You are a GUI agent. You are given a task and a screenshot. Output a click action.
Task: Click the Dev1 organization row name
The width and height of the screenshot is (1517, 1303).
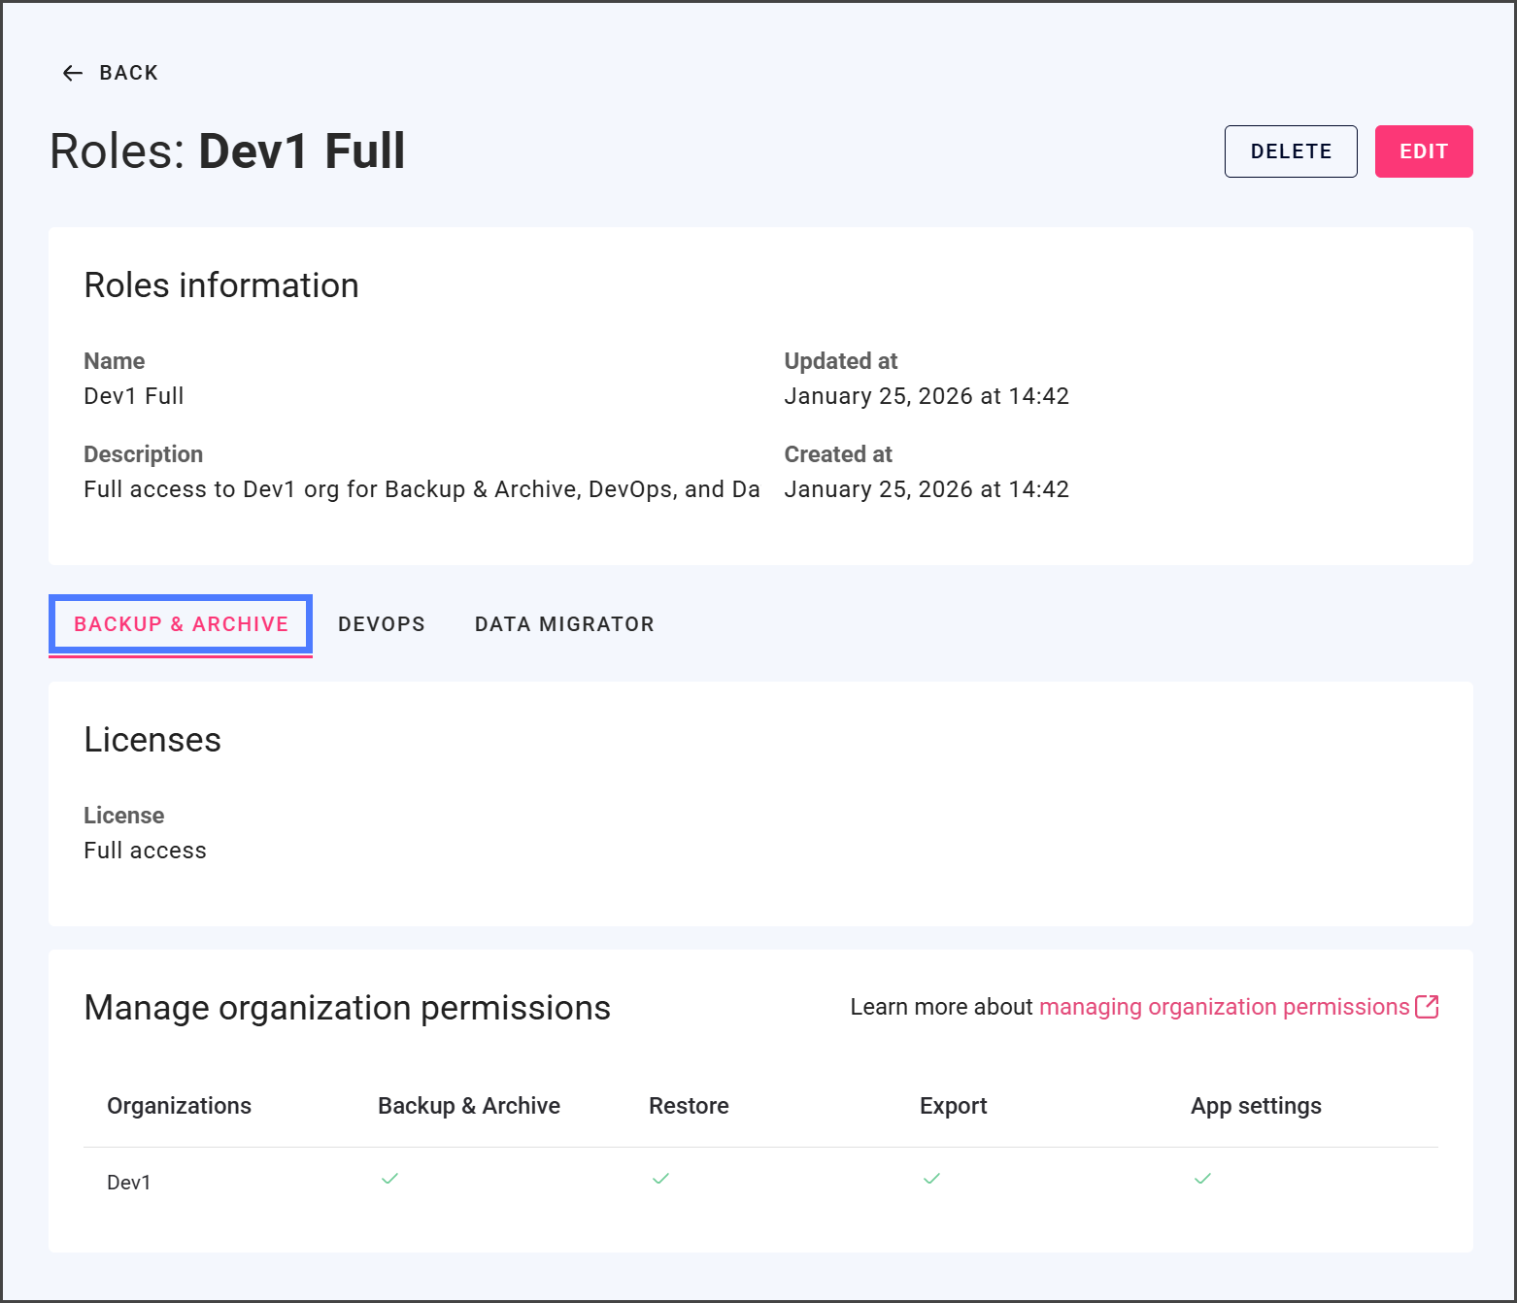tap(129, 1183)
